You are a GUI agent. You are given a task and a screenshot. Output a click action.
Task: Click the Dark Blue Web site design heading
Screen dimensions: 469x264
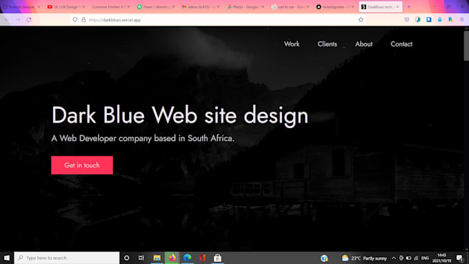180,116
